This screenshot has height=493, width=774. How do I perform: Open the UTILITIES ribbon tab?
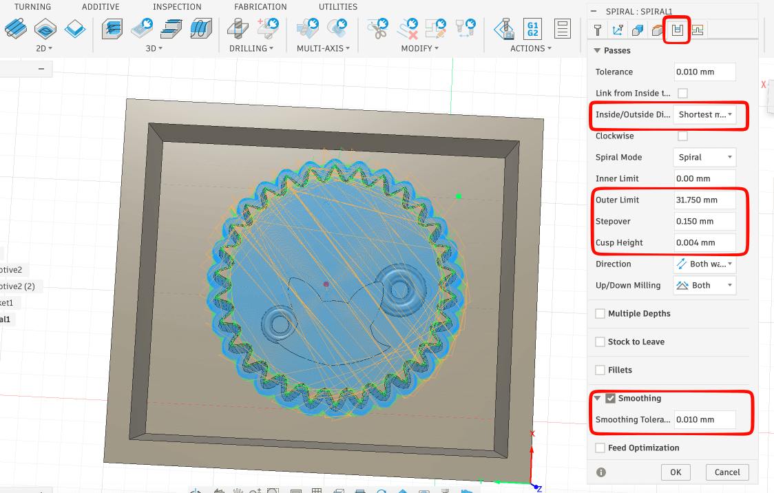coord(338,7)
